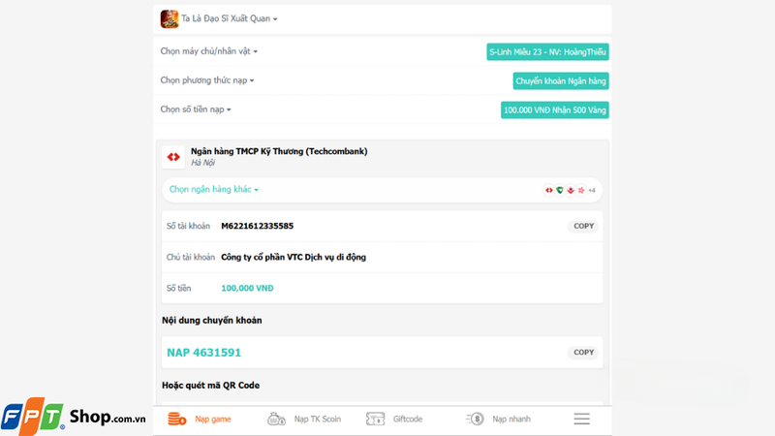Click the Hoặc quét mã QR Code heading
Viewport: 775px width, 436px height.
[x=210, y=385]
